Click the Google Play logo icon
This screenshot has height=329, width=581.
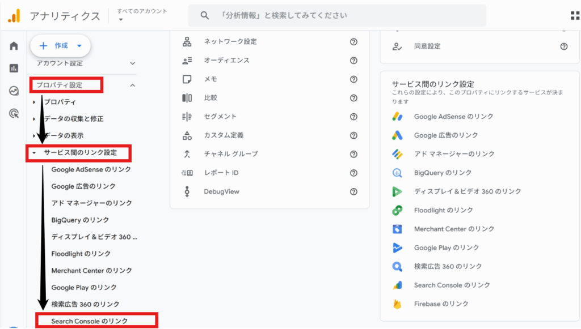pos(397,247)
